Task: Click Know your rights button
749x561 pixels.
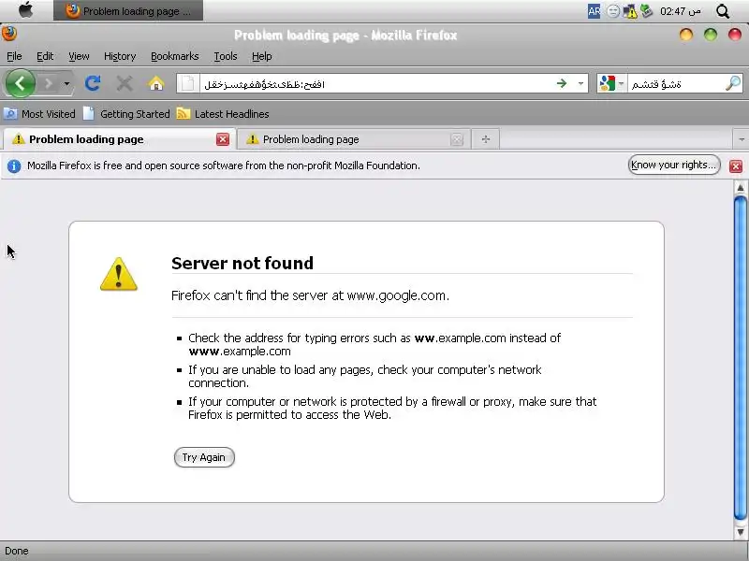Action: (x=674, y=165)
